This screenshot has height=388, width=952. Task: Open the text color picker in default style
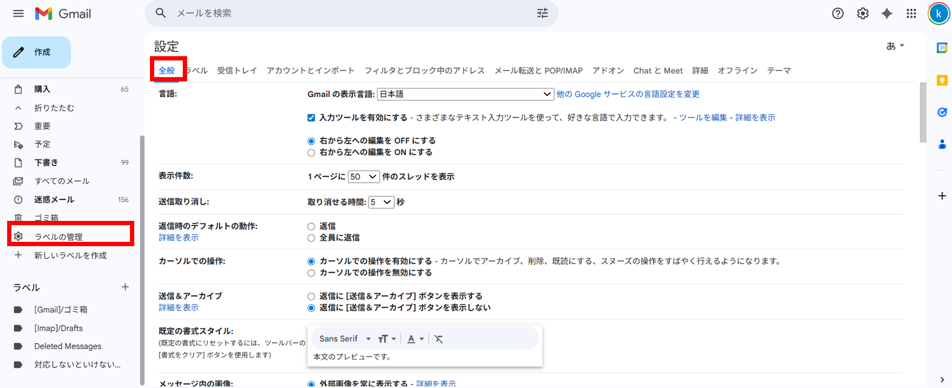click(x=415, y=339)
